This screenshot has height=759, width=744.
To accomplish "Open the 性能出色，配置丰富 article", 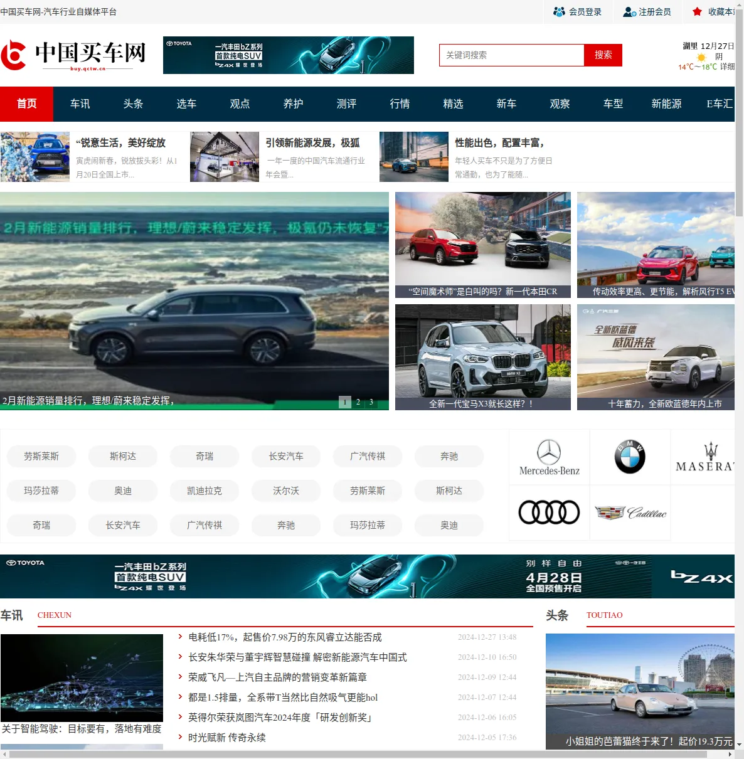I will click(x=499, y=143).
